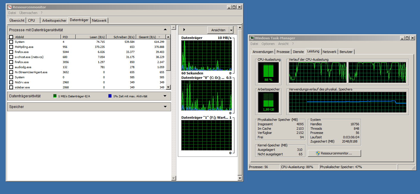Open the Netzwerk tab in Task-Manager
Viewport: 420px width, 194px height.
tap(330, 52)
